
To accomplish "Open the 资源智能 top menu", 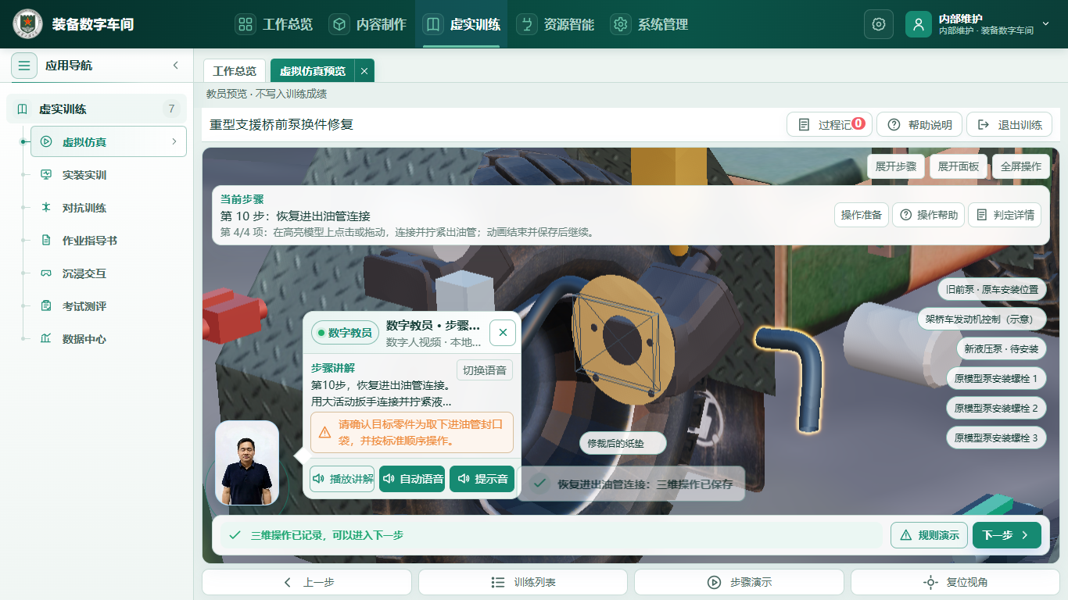I will click(556, 24).
